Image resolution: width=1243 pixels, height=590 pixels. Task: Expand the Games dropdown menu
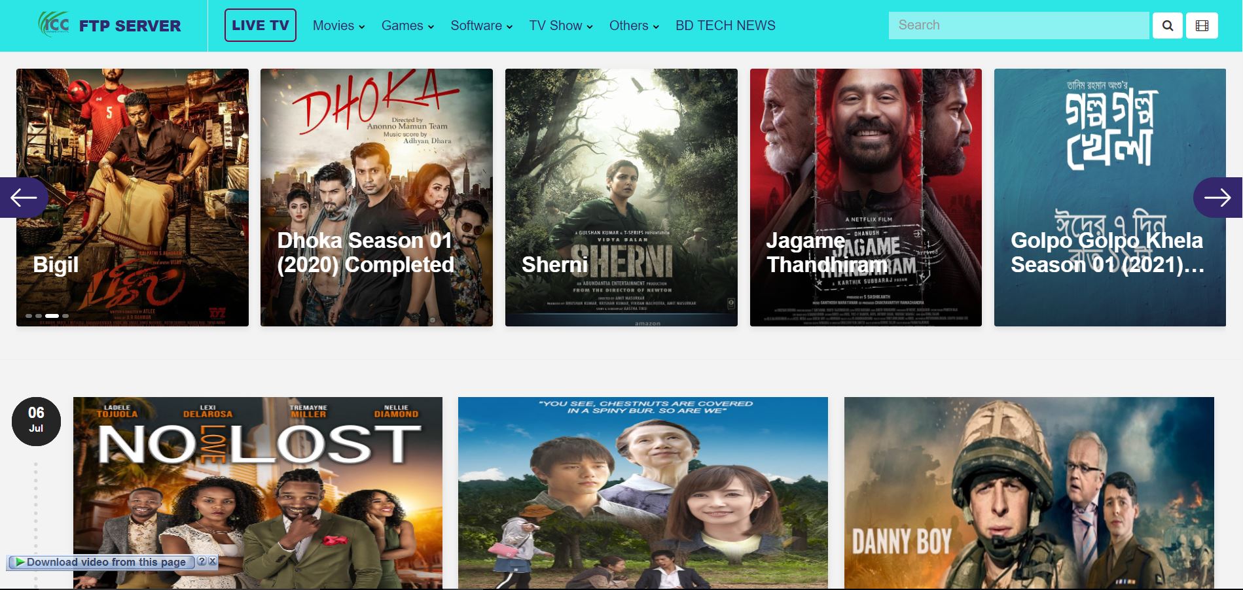pos(407,26)
